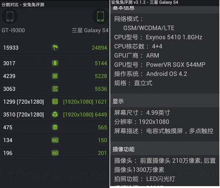Select the Galaxy S4 total score 24894
Image resolution: width=220 pixels, height=188 pixels.
click(99, 48)
